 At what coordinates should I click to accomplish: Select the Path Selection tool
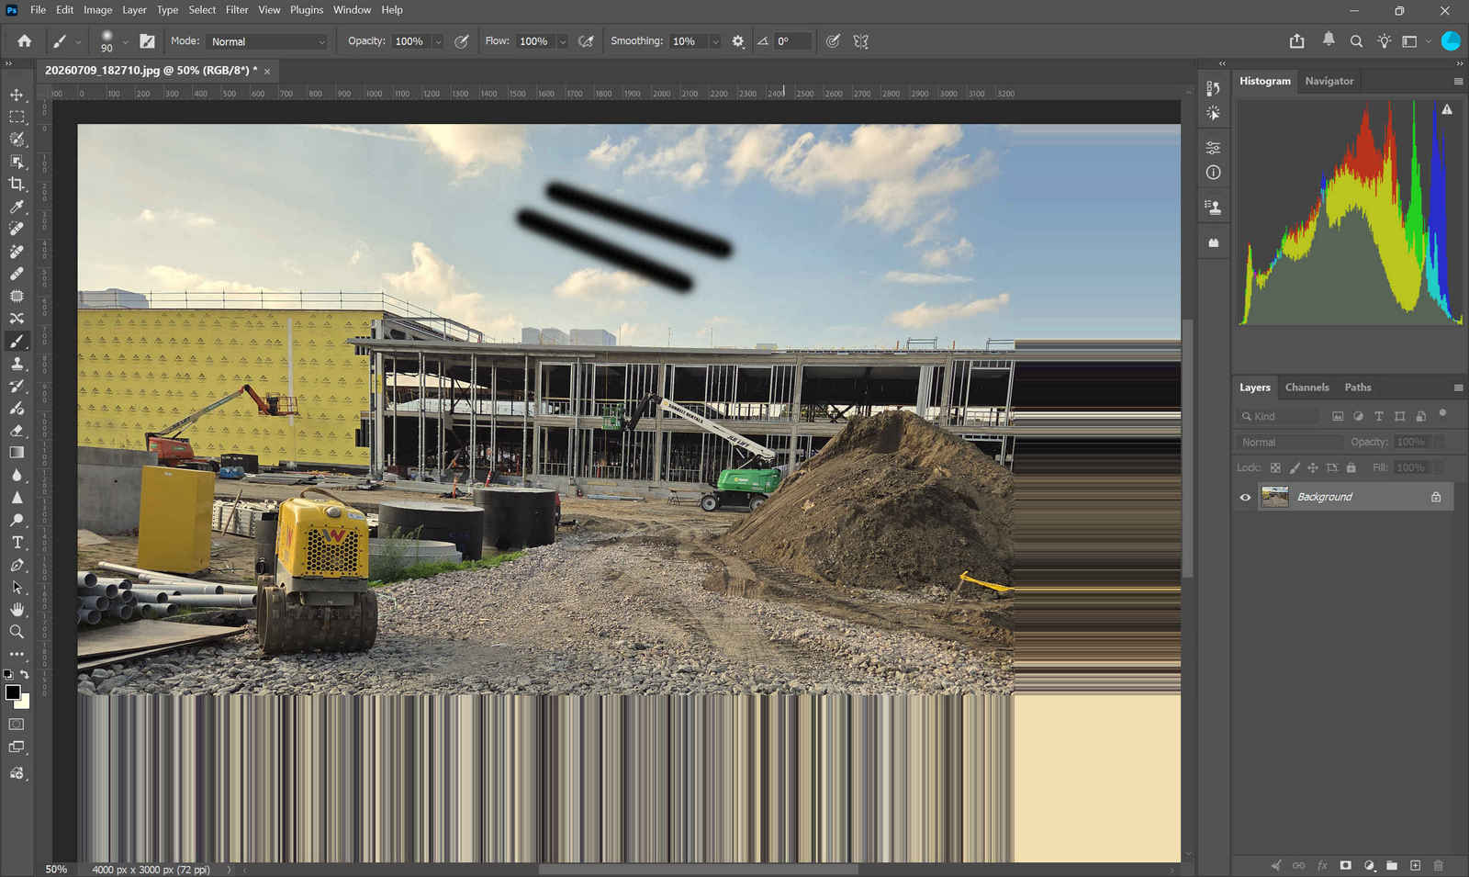(17, 588)
